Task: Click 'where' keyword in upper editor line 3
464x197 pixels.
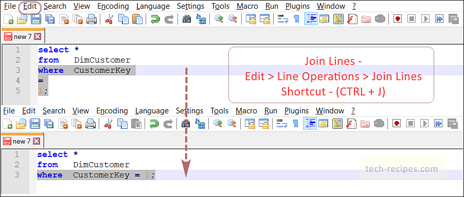Action: [51, 70]
